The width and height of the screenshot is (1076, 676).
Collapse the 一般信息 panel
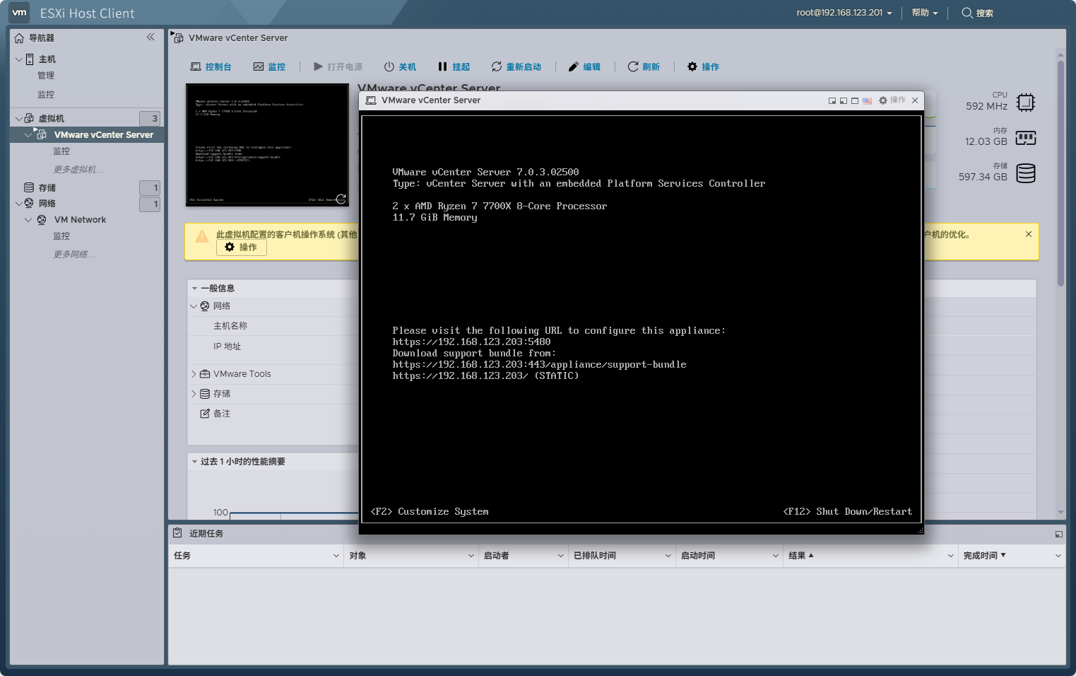pyautogui.click(x=194, y=289)
